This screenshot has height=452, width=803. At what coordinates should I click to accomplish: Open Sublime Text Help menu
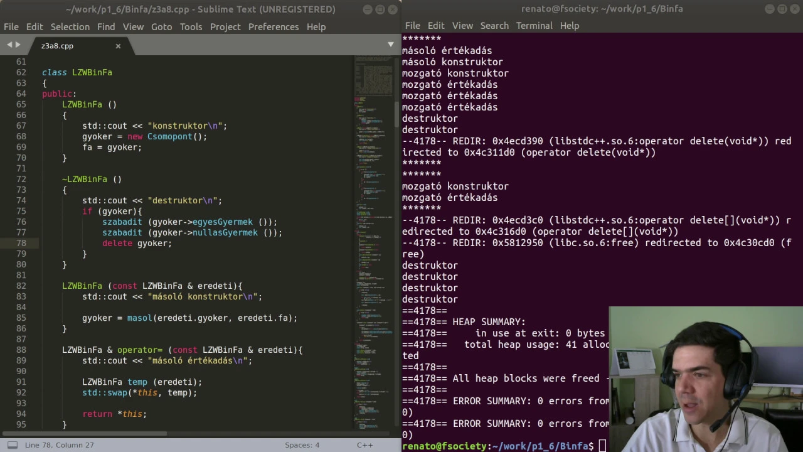[316, 27]
